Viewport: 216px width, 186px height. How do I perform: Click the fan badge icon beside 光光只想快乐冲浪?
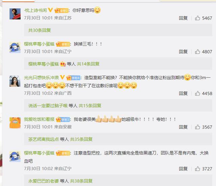[x=73, y=78]
